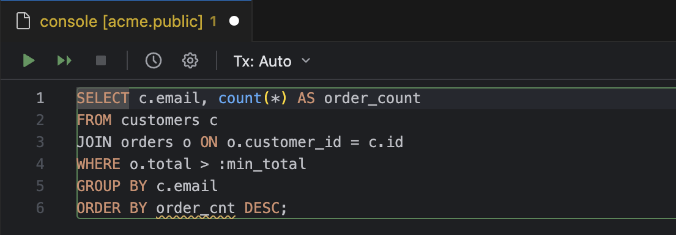Image resolution: width=676 pixels, height=235 pixels.
Task: Click the customers table name
Action: tap(160, 120)
